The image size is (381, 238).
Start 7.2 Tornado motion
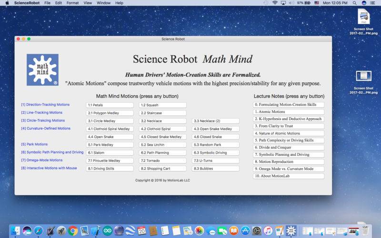point(162,160)
